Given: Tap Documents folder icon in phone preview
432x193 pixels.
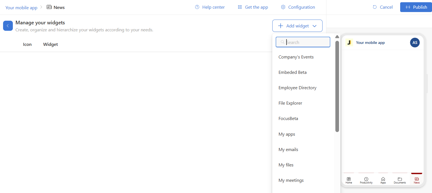Looking at the screenshot, I should pyautogui.click(x=400, y=179).
